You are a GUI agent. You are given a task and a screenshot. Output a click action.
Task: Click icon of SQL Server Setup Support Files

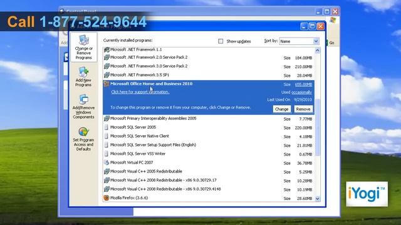click(107, 145)
